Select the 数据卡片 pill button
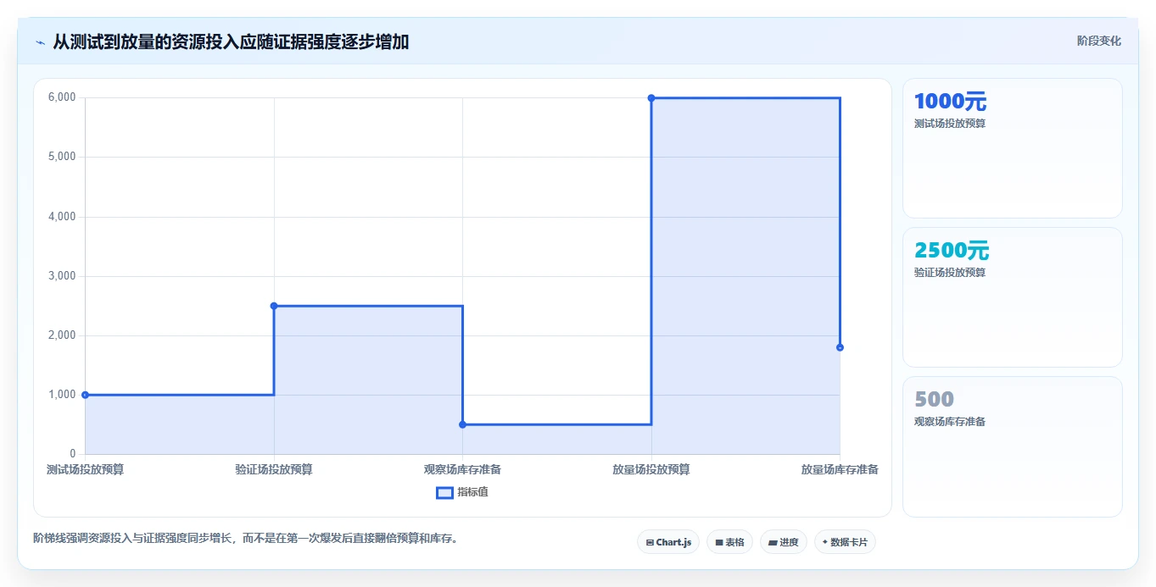The height and width of the screenshot is (587, 1156). [x=845, y=542]
